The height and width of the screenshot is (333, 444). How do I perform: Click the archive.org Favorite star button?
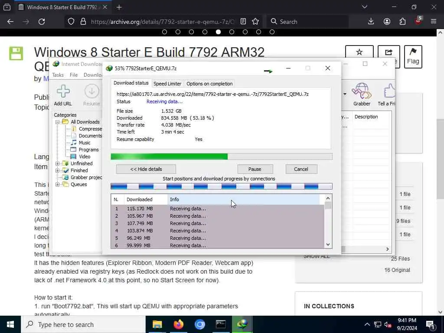click(359, 52)
